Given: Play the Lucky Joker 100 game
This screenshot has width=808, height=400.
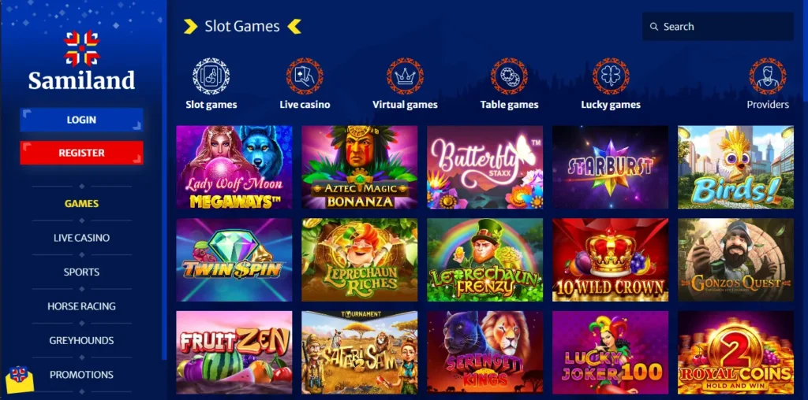Looking at the screenshot, I should click(x=610, y=352).
